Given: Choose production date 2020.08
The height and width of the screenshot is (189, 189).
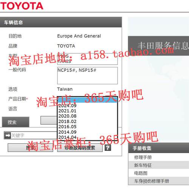Looking at the screenshot, I should click(x=67, y=116).
